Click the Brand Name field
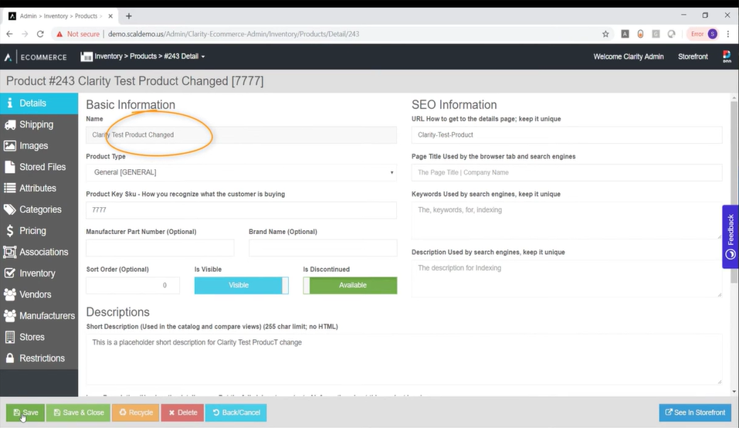This screenshot has width=739, height=428. pos(323,248)
